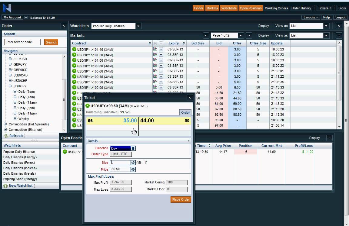Open chart icon for USD/JPY >101.40 row
Image resolution: width=349 pixels, height=226 pixels.
[x=155, y=49]
